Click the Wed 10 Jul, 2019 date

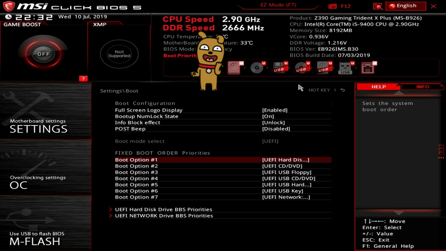coord(83,17)
